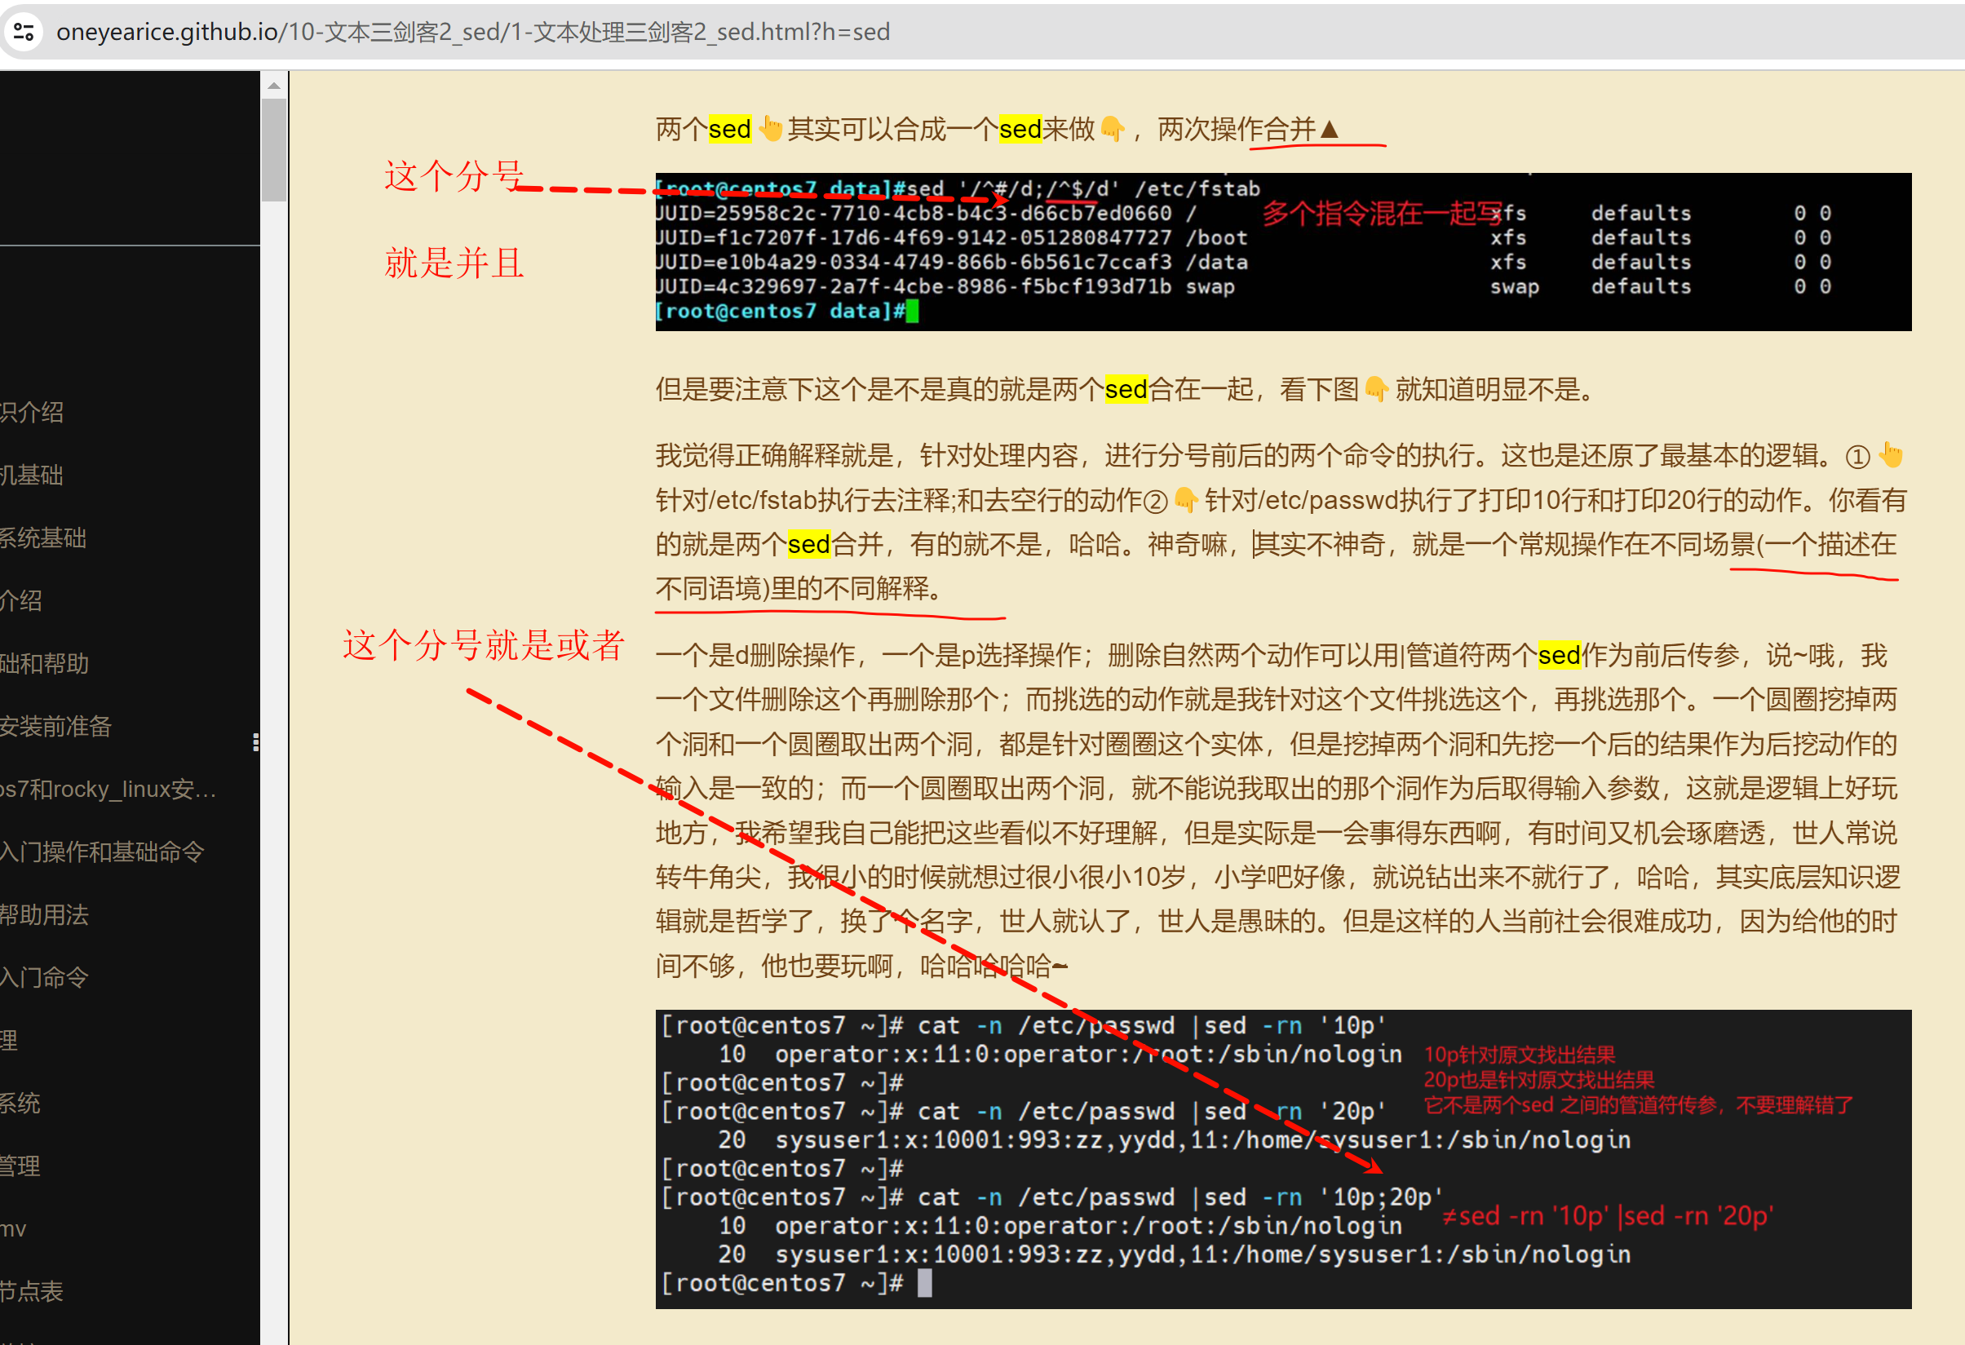Open 节点表 sidebar entry
1965x1345 pixels.
click(x=32, y=1291)
